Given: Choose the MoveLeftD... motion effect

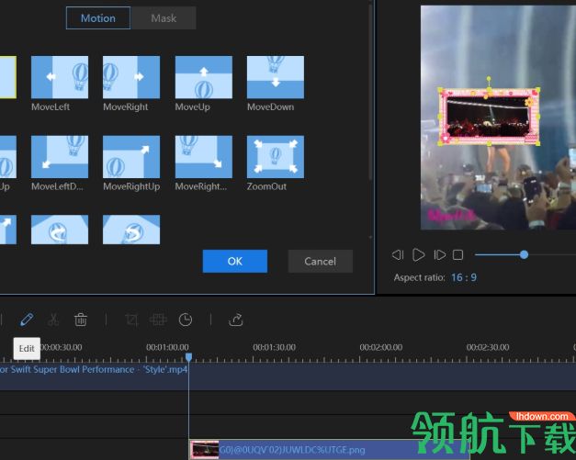Looking at the screenshot, I should pos(60,157).
